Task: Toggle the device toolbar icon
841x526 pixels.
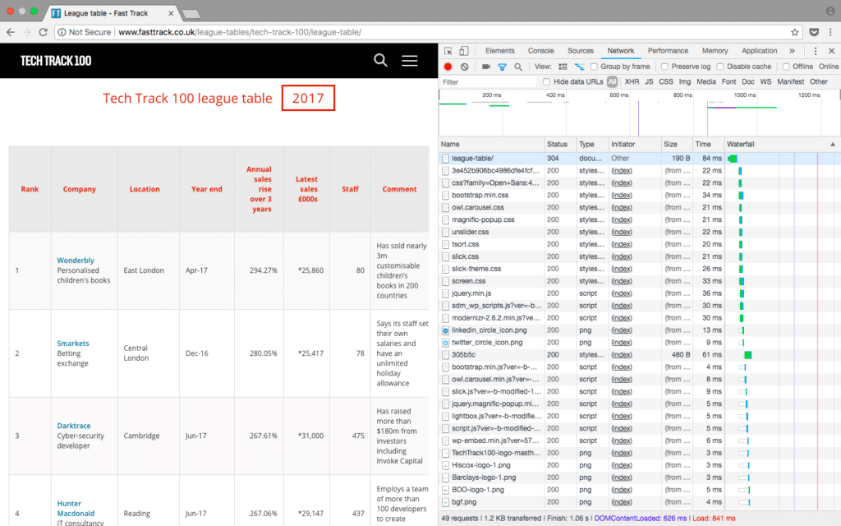Action: [x=464, y=51]
